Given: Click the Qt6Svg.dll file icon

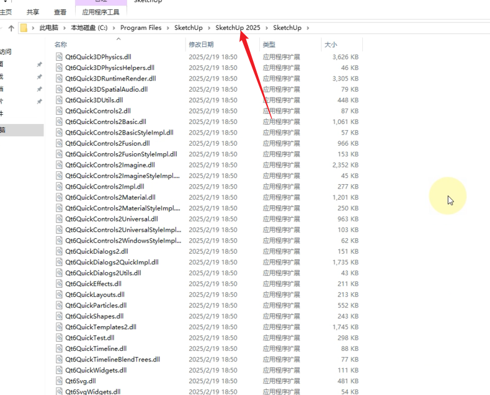Looking at the screenshot, I should click(x=59, y=381).
